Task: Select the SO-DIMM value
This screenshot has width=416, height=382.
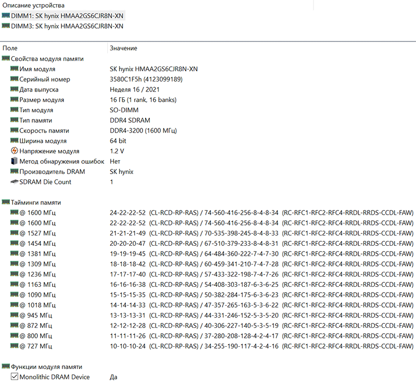Action: pyautogui.click(x=124, y=110)
